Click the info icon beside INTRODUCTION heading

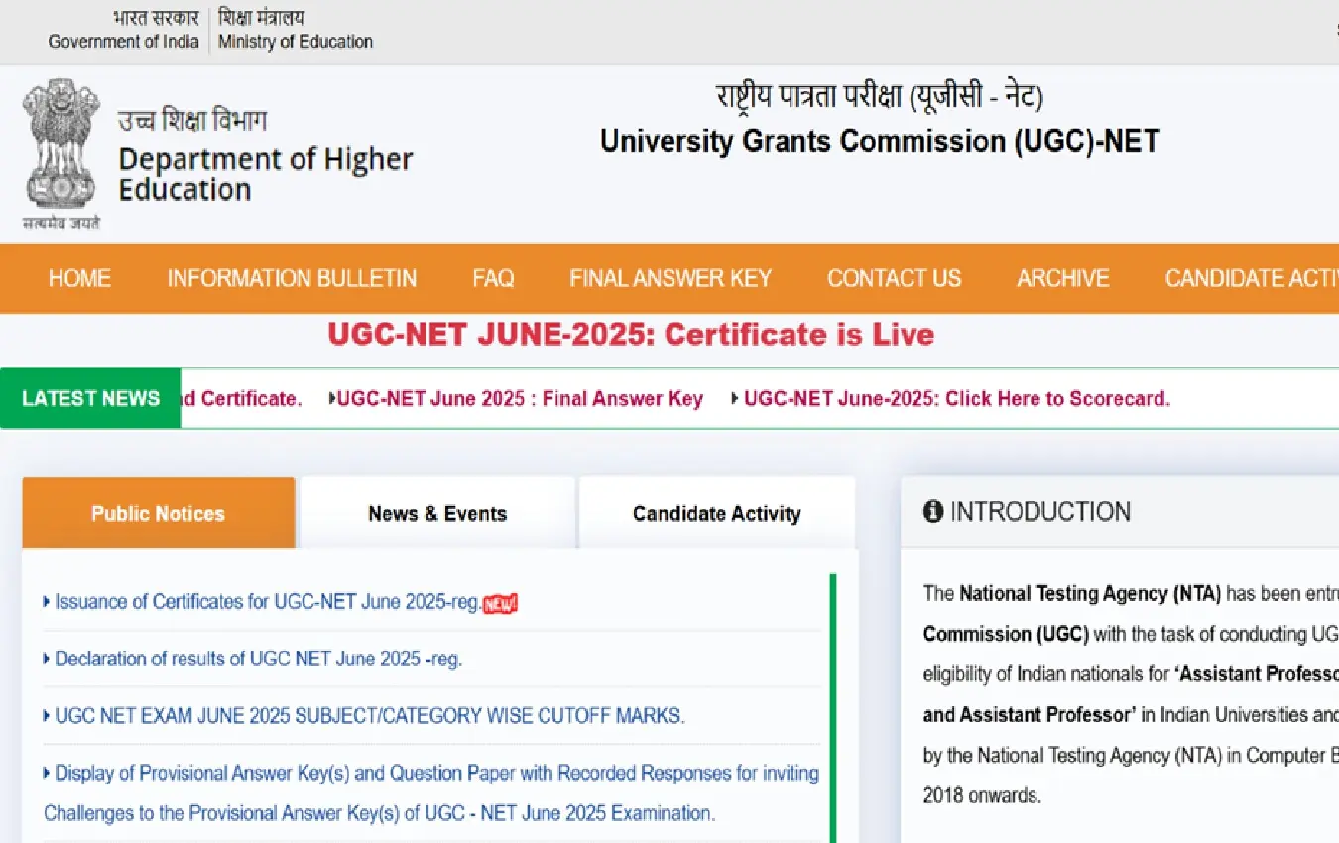coord(931,511)
